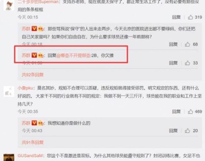Expand all 91 replies
This screenshot has height=161, width=205.
pos(32,142)
